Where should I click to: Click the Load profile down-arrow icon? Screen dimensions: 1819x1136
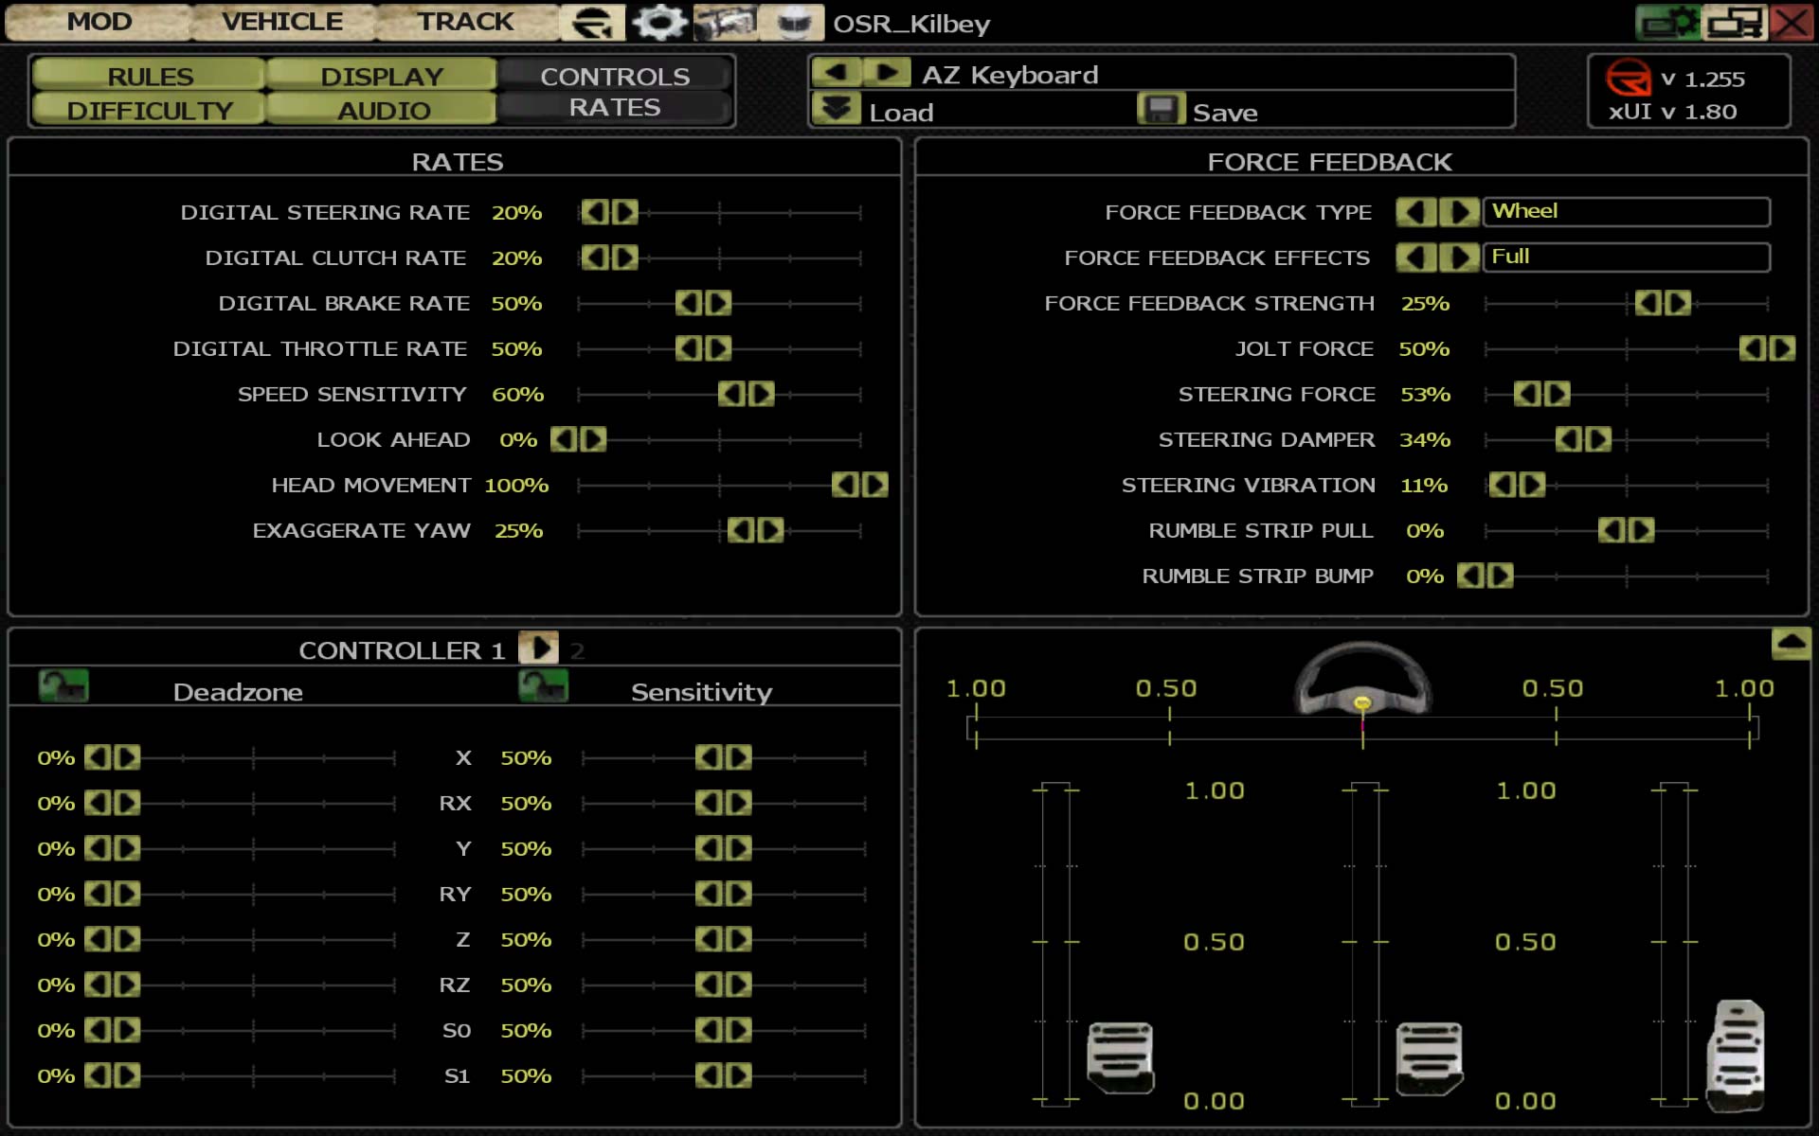[836, 110]
